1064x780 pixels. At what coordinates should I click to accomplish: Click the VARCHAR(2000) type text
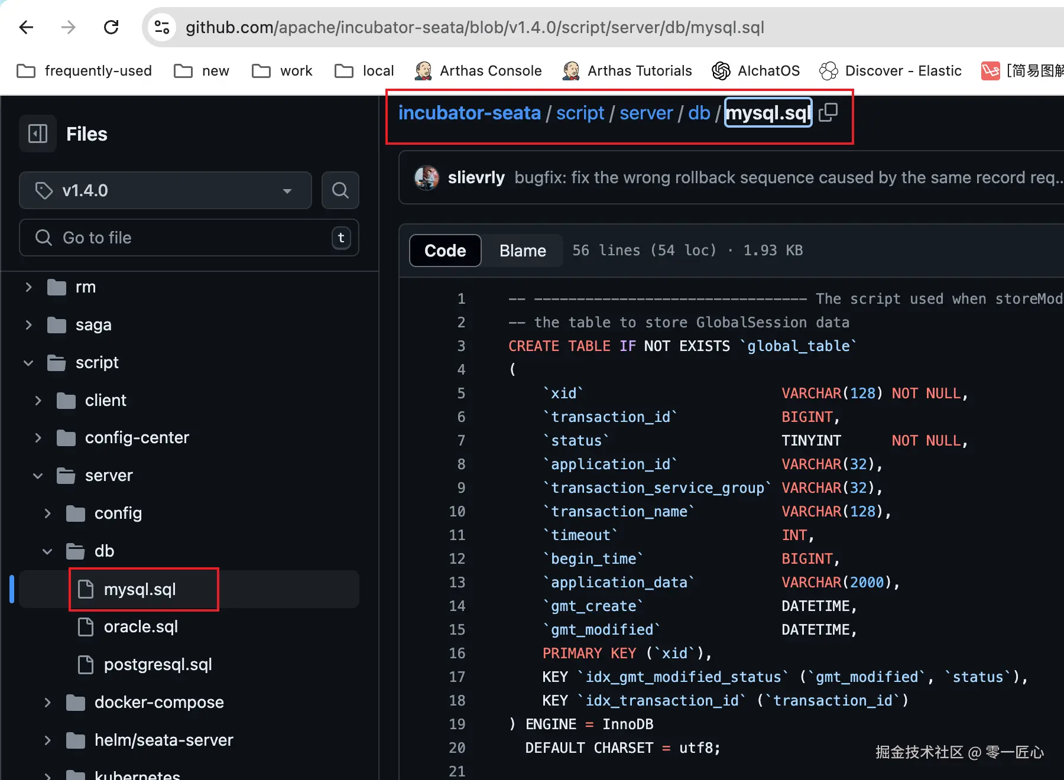coord(836,583)
